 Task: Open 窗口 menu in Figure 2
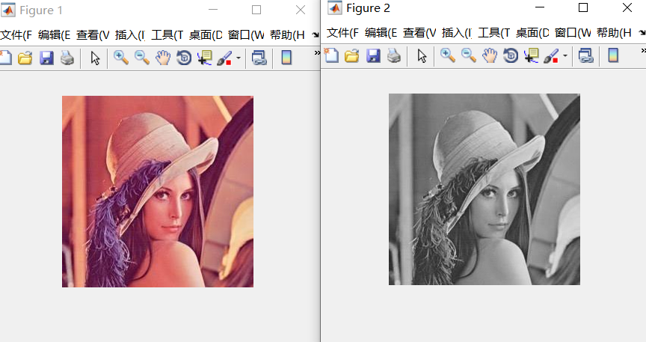pyautogui.click(x=573, y=33)
